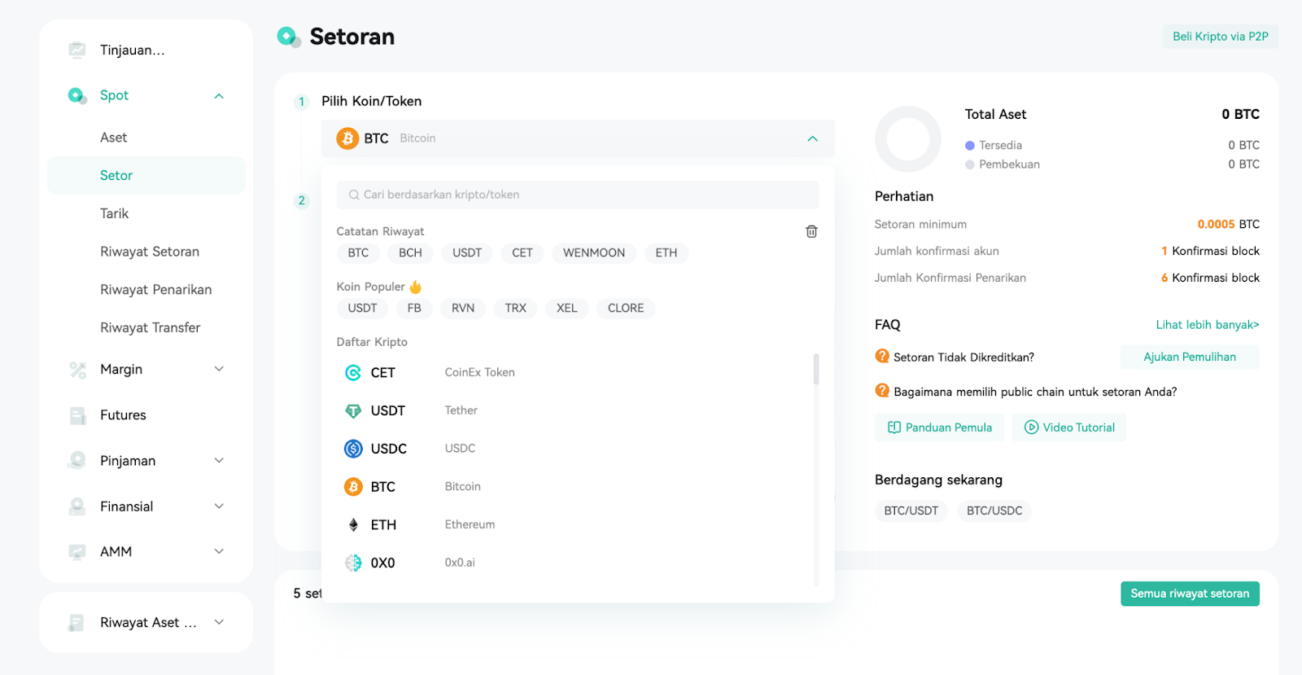Click the USDT Tether logo in list

[353, 411]
